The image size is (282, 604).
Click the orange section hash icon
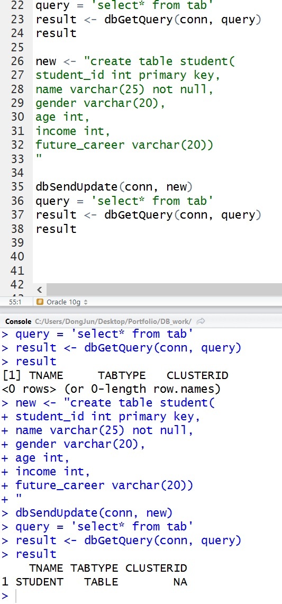(40, 302)
